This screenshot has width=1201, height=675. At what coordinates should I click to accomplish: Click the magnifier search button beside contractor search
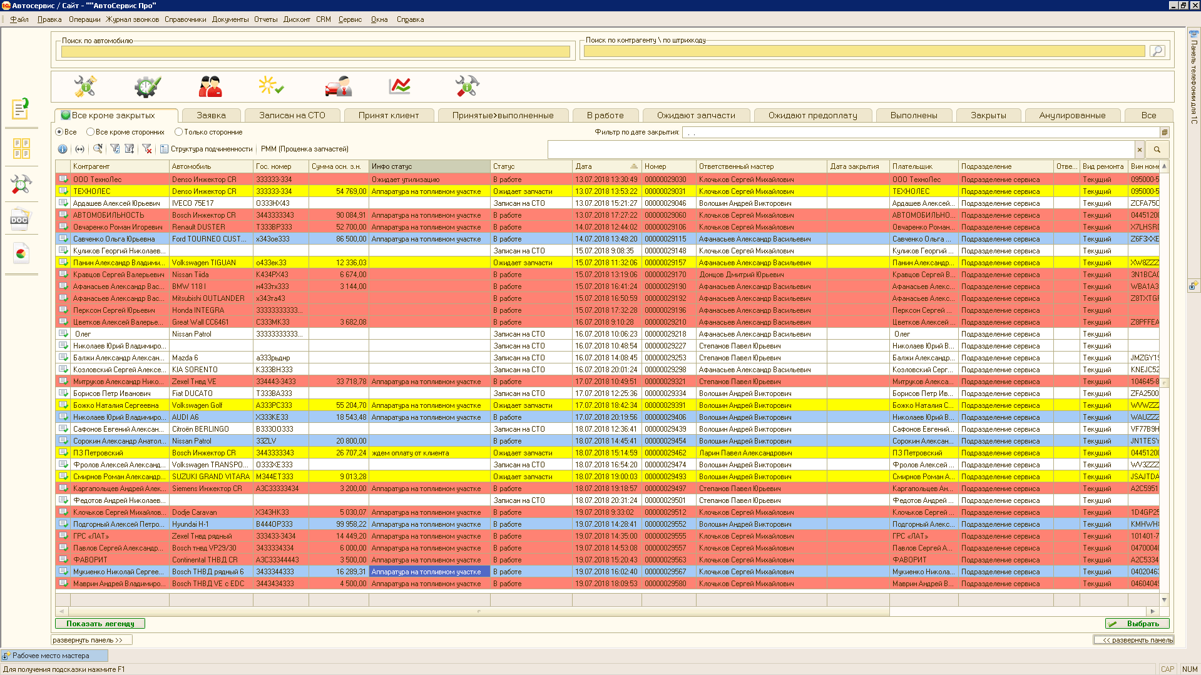pyautogui.click(x=1157, y=51)
